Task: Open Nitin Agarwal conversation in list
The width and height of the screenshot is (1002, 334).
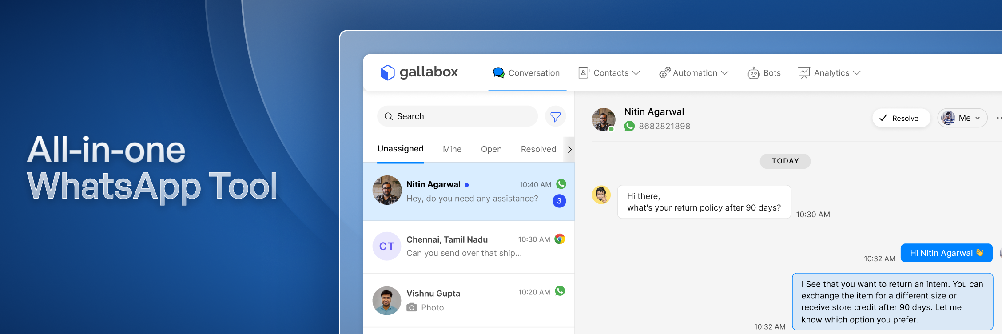Action: [469, 191]
